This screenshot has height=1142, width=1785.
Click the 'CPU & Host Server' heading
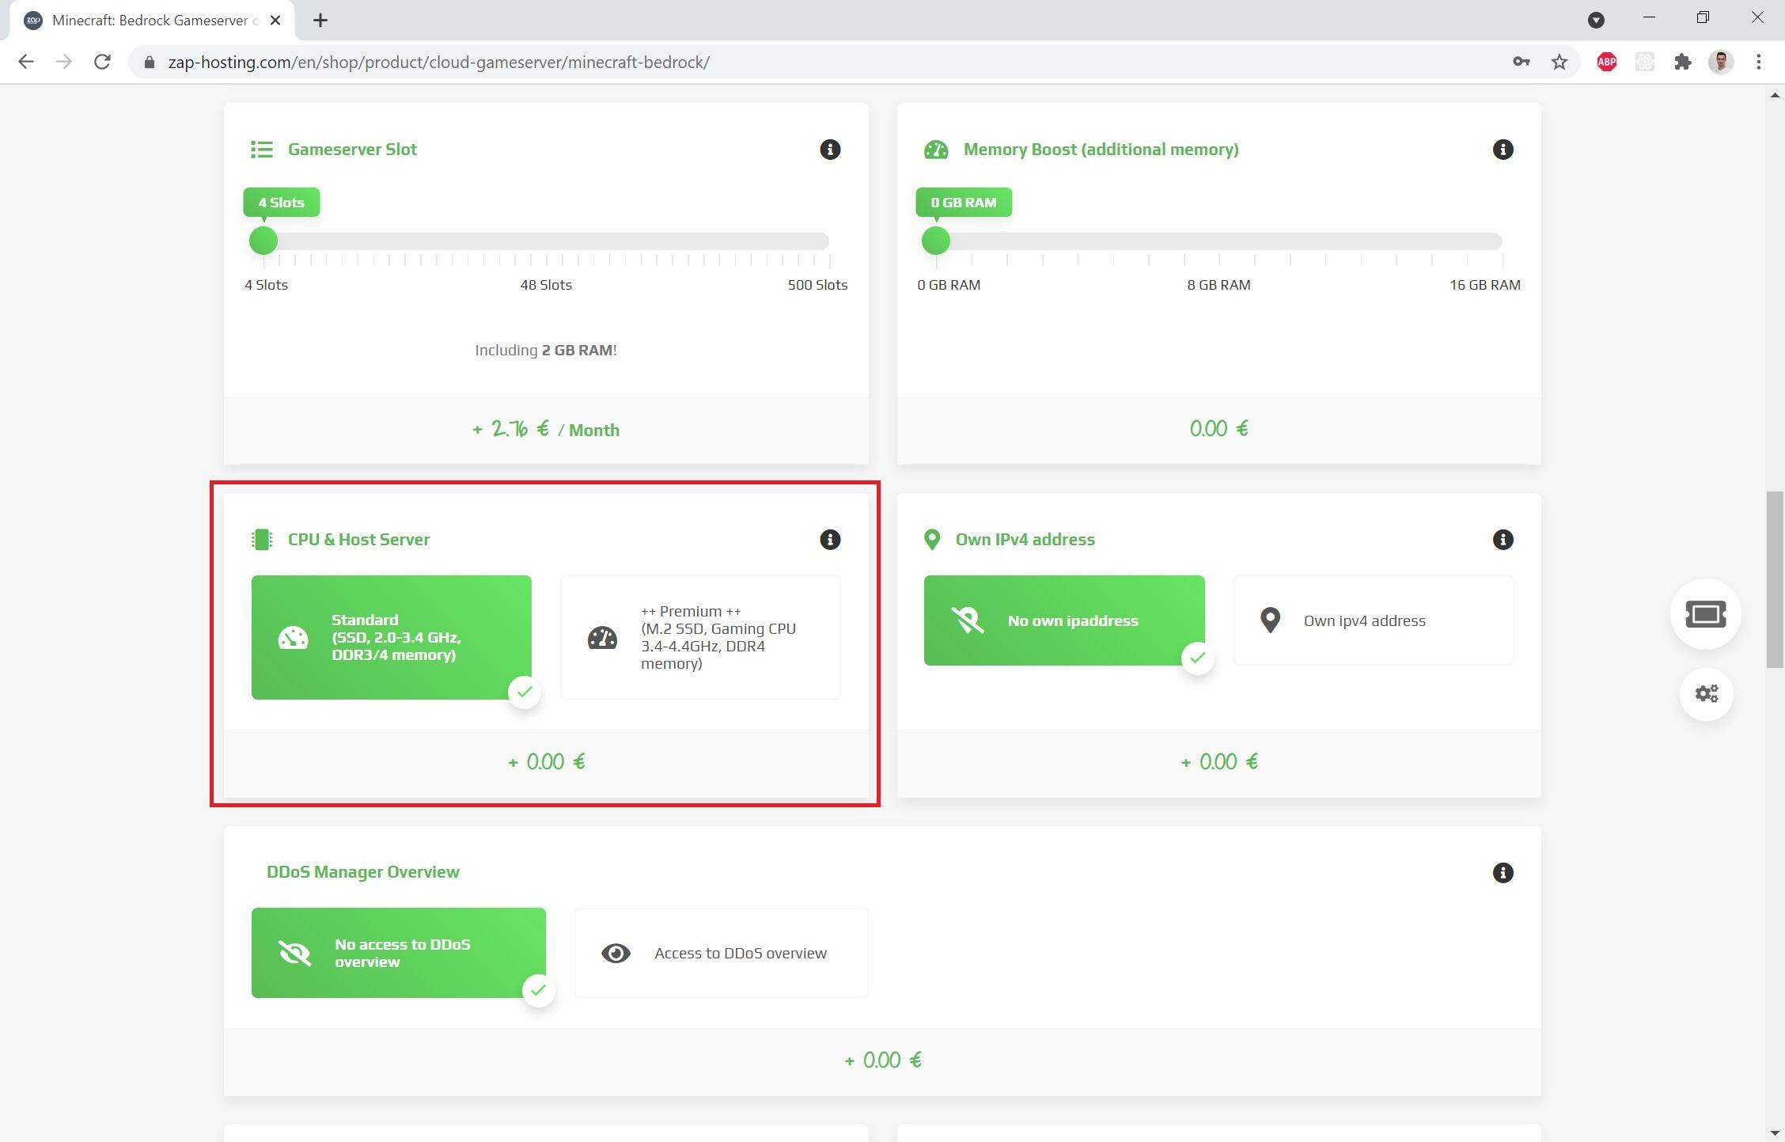(x=358, y=539)
